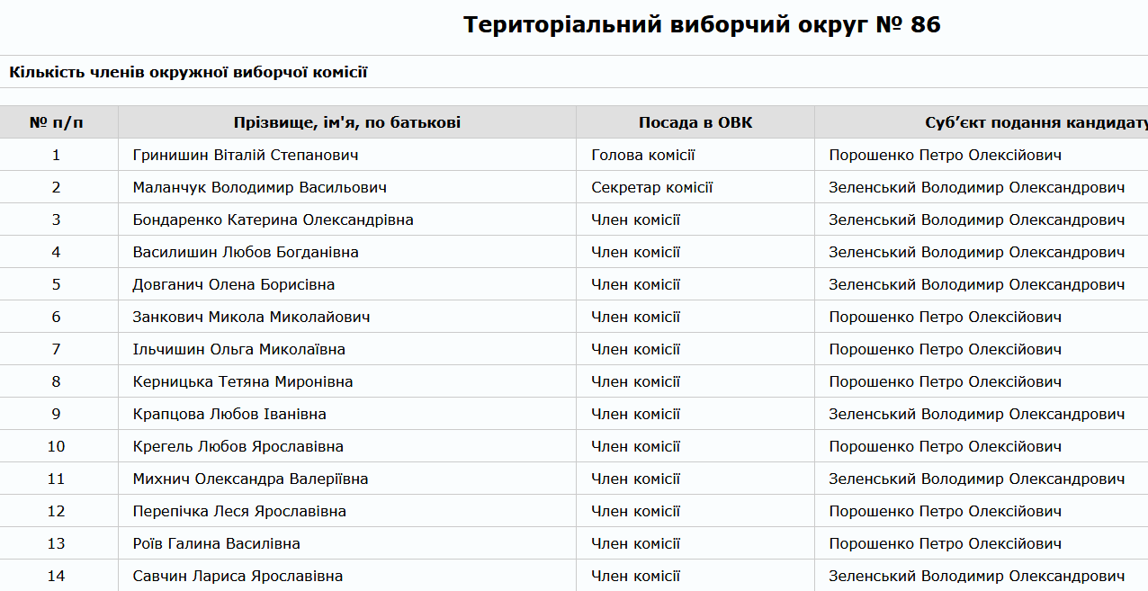This screenshot has height=591, width=1148.
Task: Click row number 10 cell
Action: [57, 447]
